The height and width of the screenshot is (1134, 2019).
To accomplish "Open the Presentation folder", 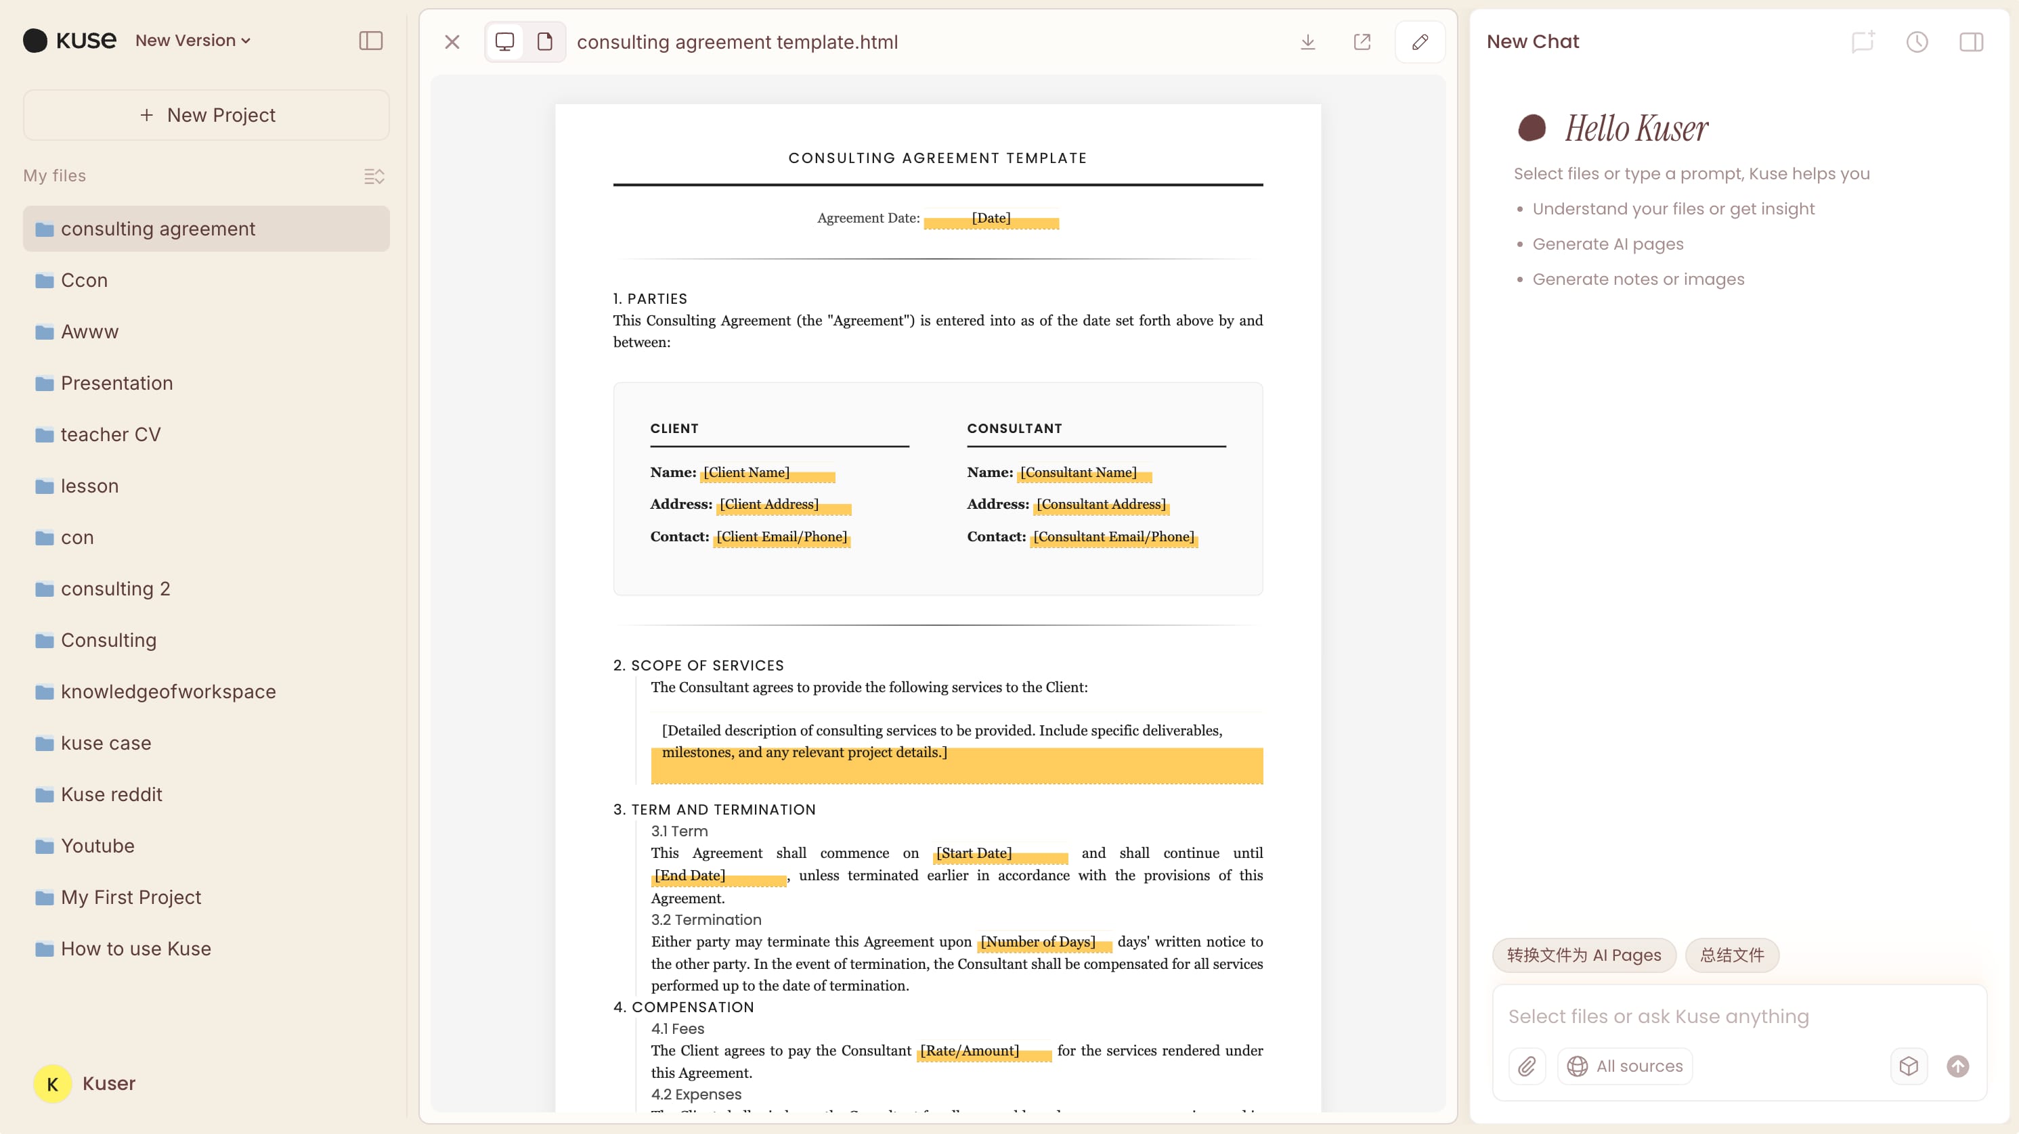I will (206, 383).
